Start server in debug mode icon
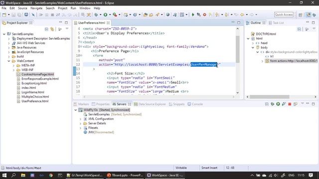The width and height of the screenshot is (319, 179). tap(273, 104)
